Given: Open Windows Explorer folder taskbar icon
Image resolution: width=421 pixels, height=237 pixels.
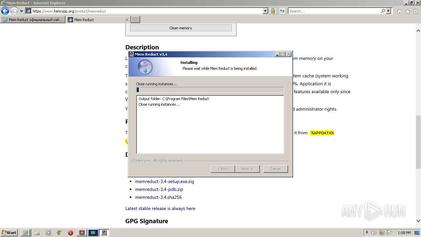Looking at the screenshot, I should [x=37, y=233].
